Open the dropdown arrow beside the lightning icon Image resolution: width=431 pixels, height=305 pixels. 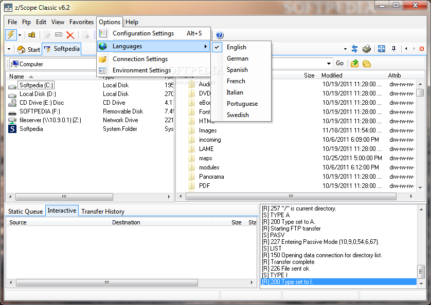pos(20,35)
